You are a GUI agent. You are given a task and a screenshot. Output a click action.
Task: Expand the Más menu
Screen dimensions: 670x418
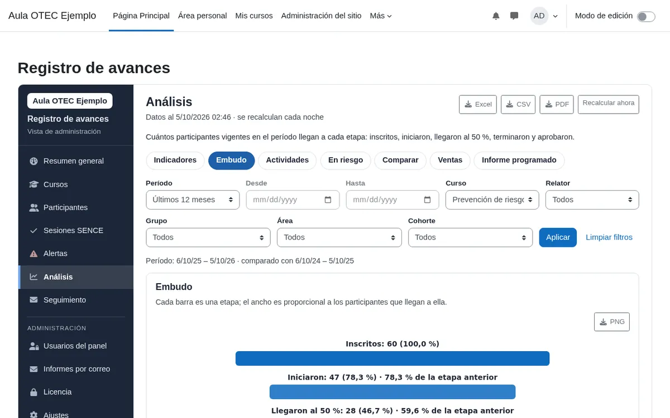coord(381,16)
